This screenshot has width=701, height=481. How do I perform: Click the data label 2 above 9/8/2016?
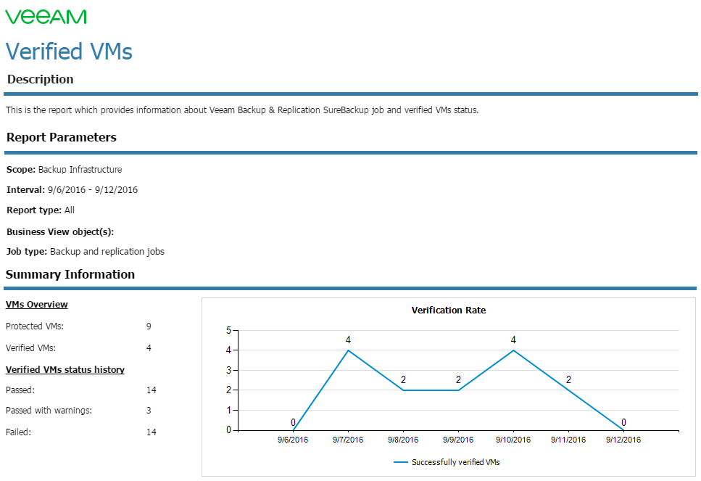(x=403, y=380)
